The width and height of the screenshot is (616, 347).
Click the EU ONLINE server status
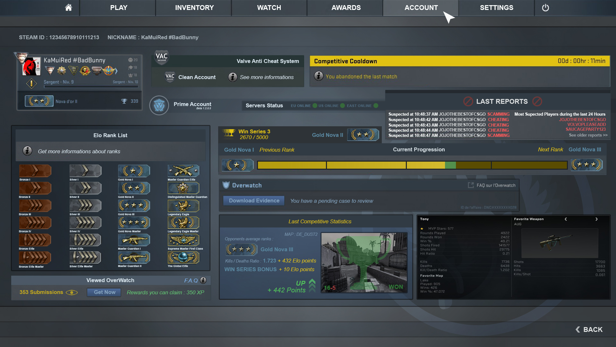coord(304,106)
